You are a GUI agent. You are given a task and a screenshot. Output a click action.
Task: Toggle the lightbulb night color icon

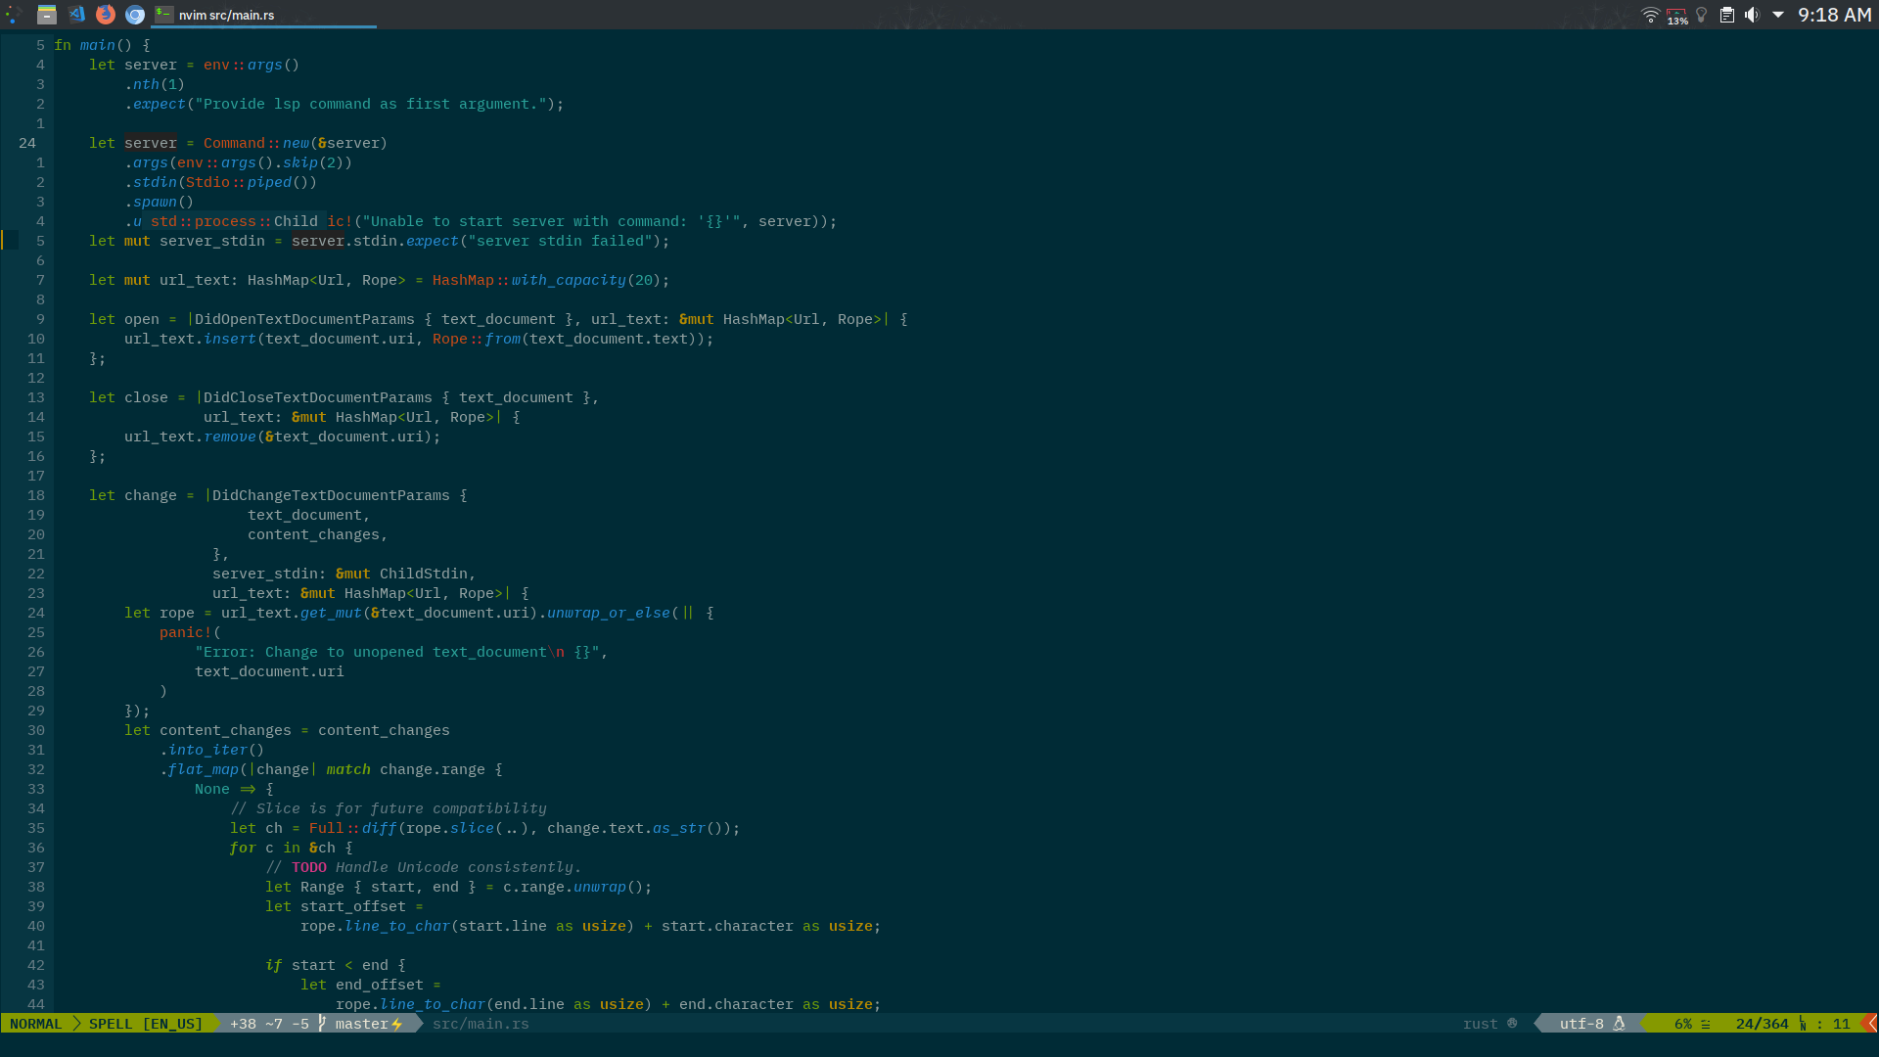[x=1702, y=15]
